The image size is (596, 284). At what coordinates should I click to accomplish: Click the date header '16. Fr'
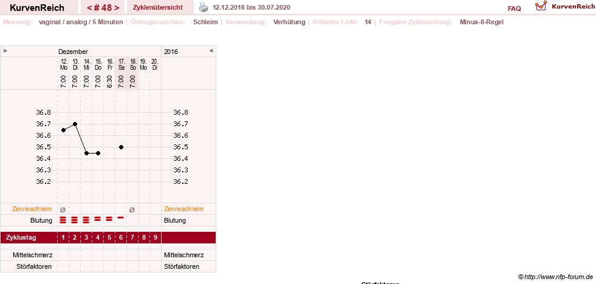pyautogui.click(x=110, y=64)
